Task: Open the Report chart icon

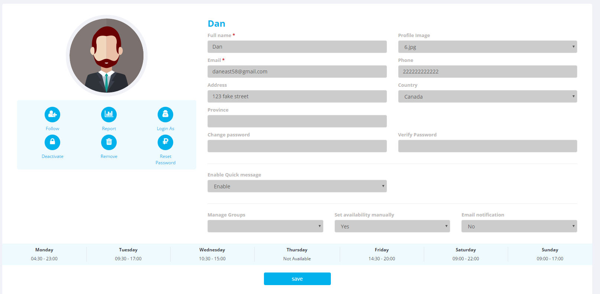Action: [109, 114]
